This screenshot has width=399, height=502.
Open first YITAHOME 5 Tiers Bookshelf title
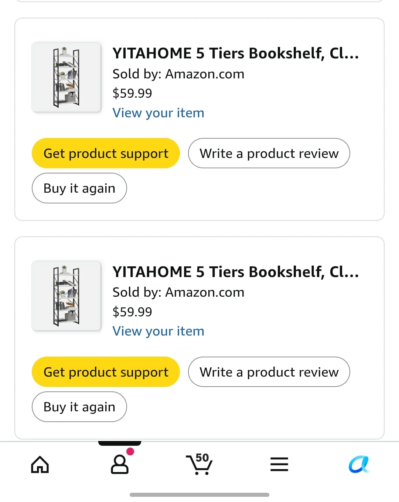click(236, 53)
